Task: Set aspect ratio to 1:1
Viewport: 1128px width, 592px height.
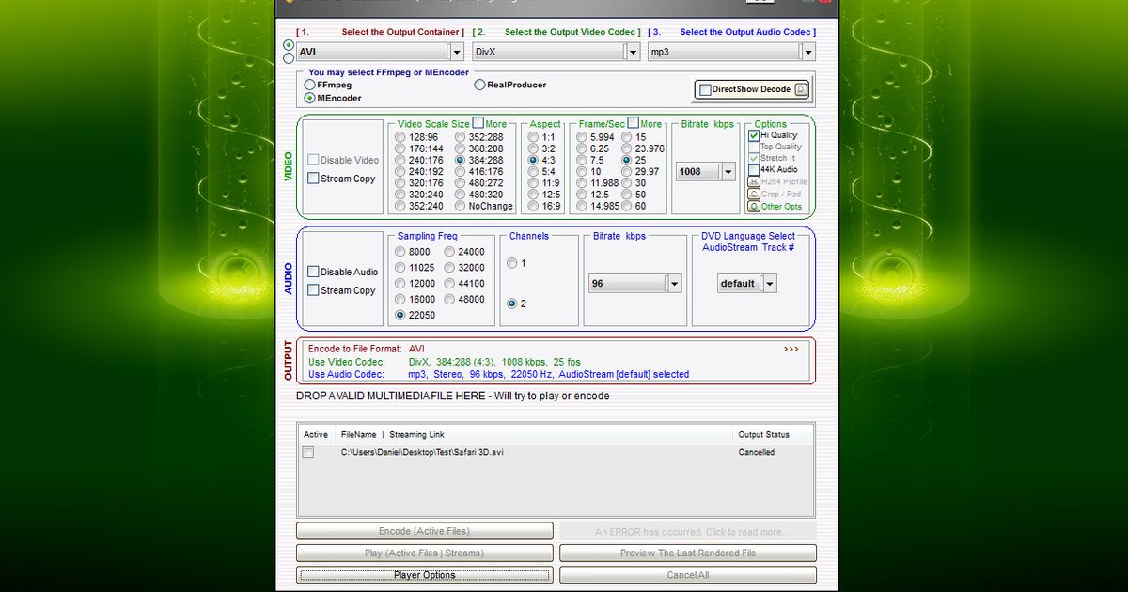Action: pyautogui.click(x=533, y=137)
